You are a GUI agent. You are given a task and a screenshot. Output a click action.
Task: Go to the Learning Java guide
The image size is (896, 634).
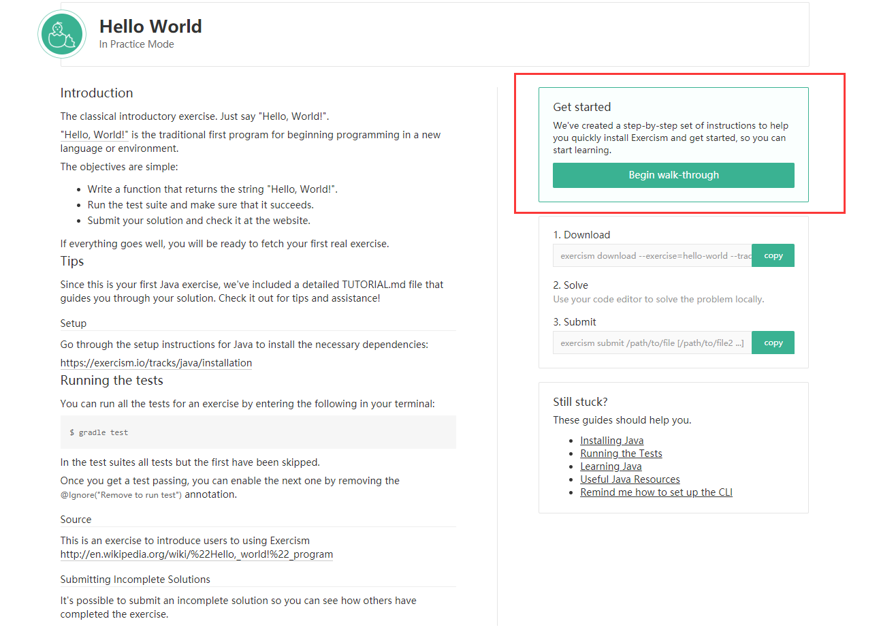pyautogui.click(x=611, y=466)
